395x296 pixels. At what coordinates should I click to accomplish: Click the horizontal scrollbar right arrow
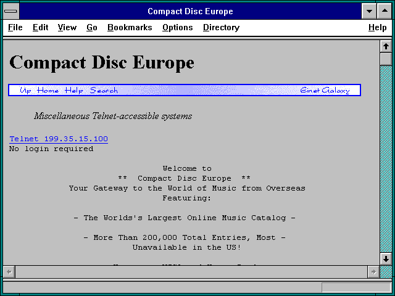pos(373,272)
